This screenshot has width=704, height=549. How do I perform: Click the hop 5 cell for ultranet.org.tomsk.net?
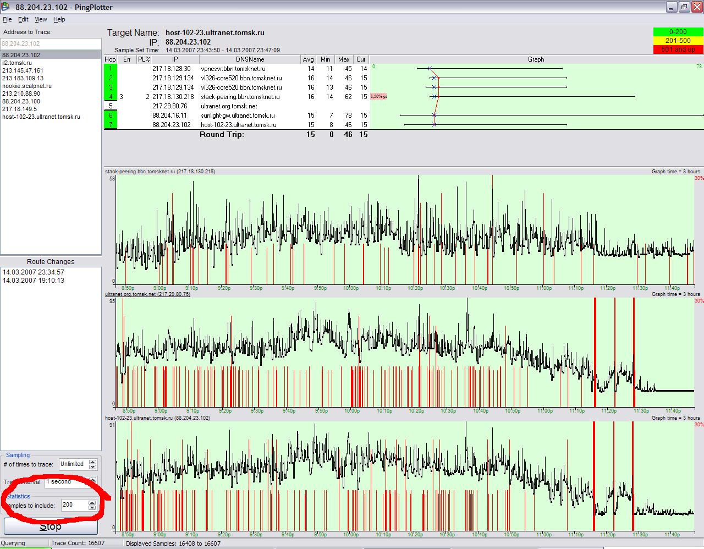tap(110, 106)
